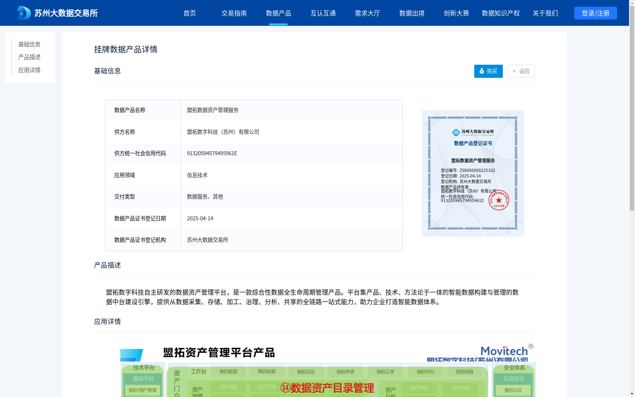Select the 信息技术 application field value
This screenshot has height=397, width=635.
[197, 175]
